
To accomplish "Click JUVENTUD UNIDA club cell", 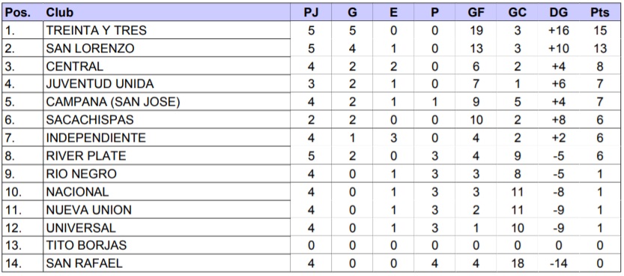I will pyautogui.click(x=166, y=84).
